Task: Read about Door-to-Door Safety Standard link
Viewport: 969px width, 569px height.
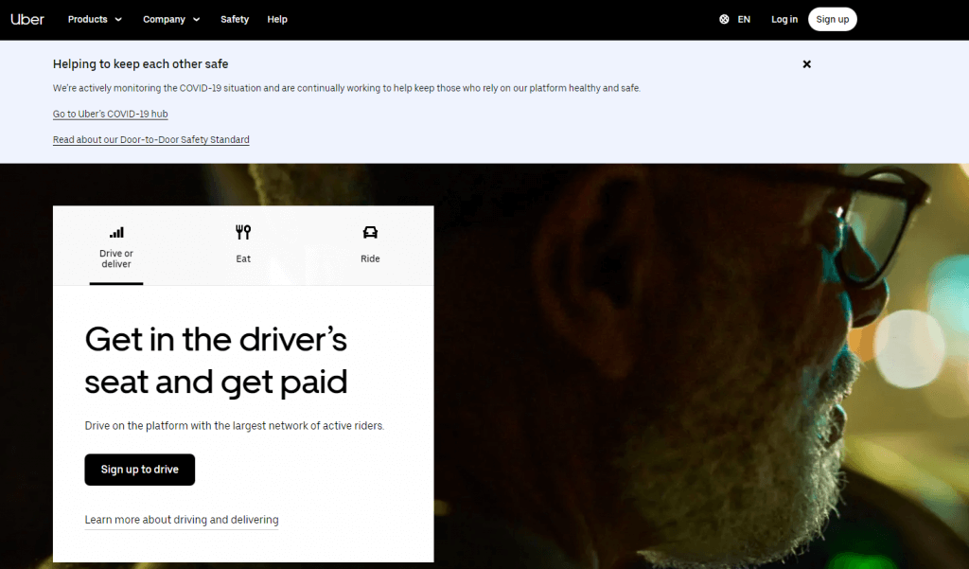Action: [150, 140]
